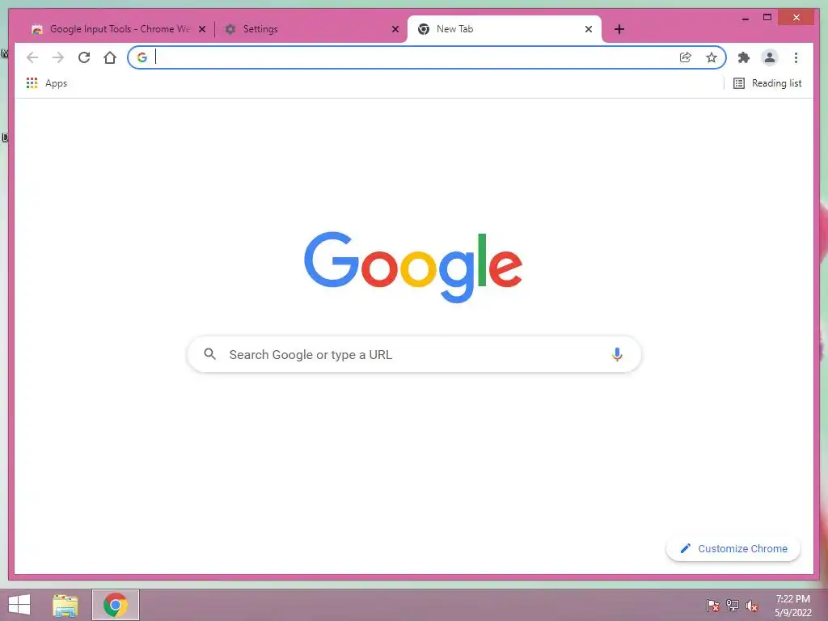This screenshot has height=621, width=828.
Task: Start voice search with microphone icon
Action: pyautogui.click(x=617, y=354)
